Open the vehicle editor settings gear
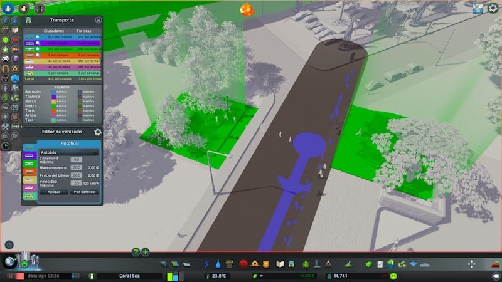The width and height of the screenshot is (502, 282). [x=98, y=132]
